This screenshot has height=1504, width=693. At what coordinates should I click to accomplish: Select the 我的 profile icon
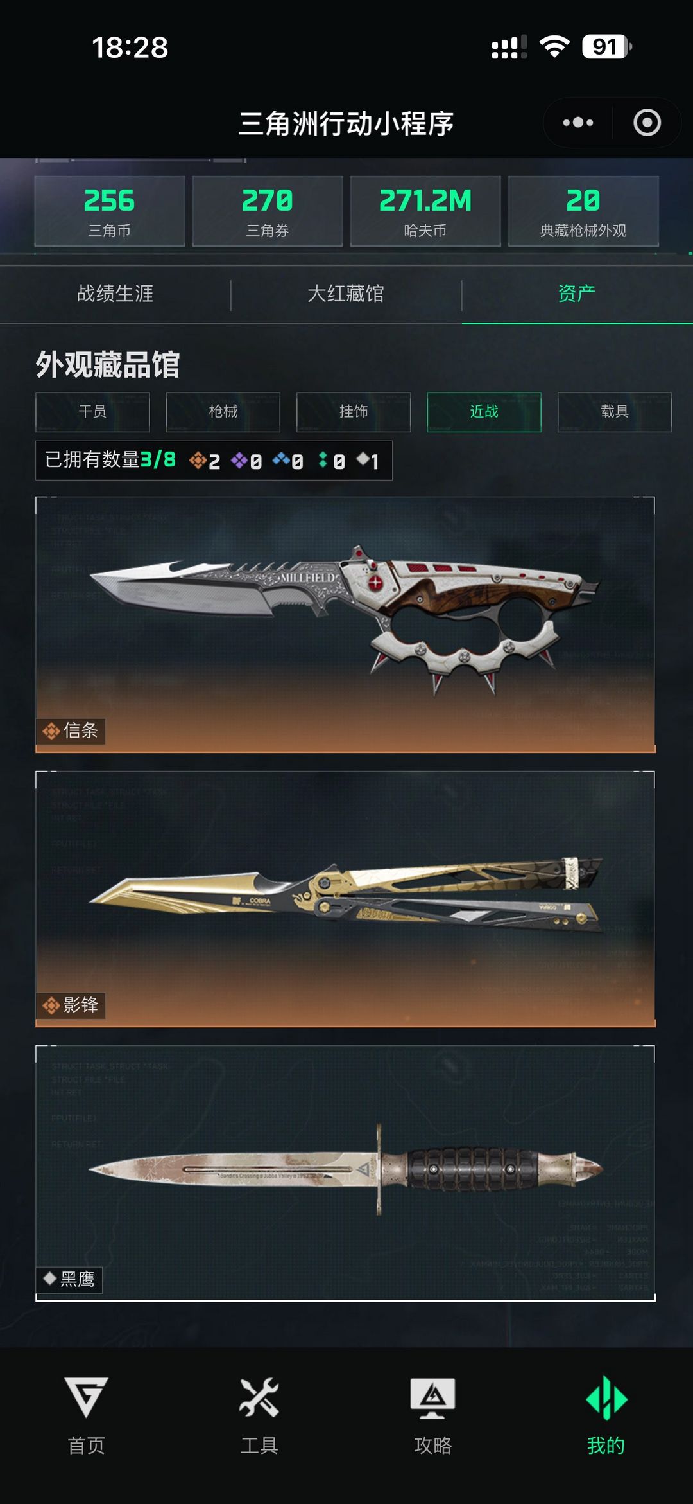point(606,1397)
